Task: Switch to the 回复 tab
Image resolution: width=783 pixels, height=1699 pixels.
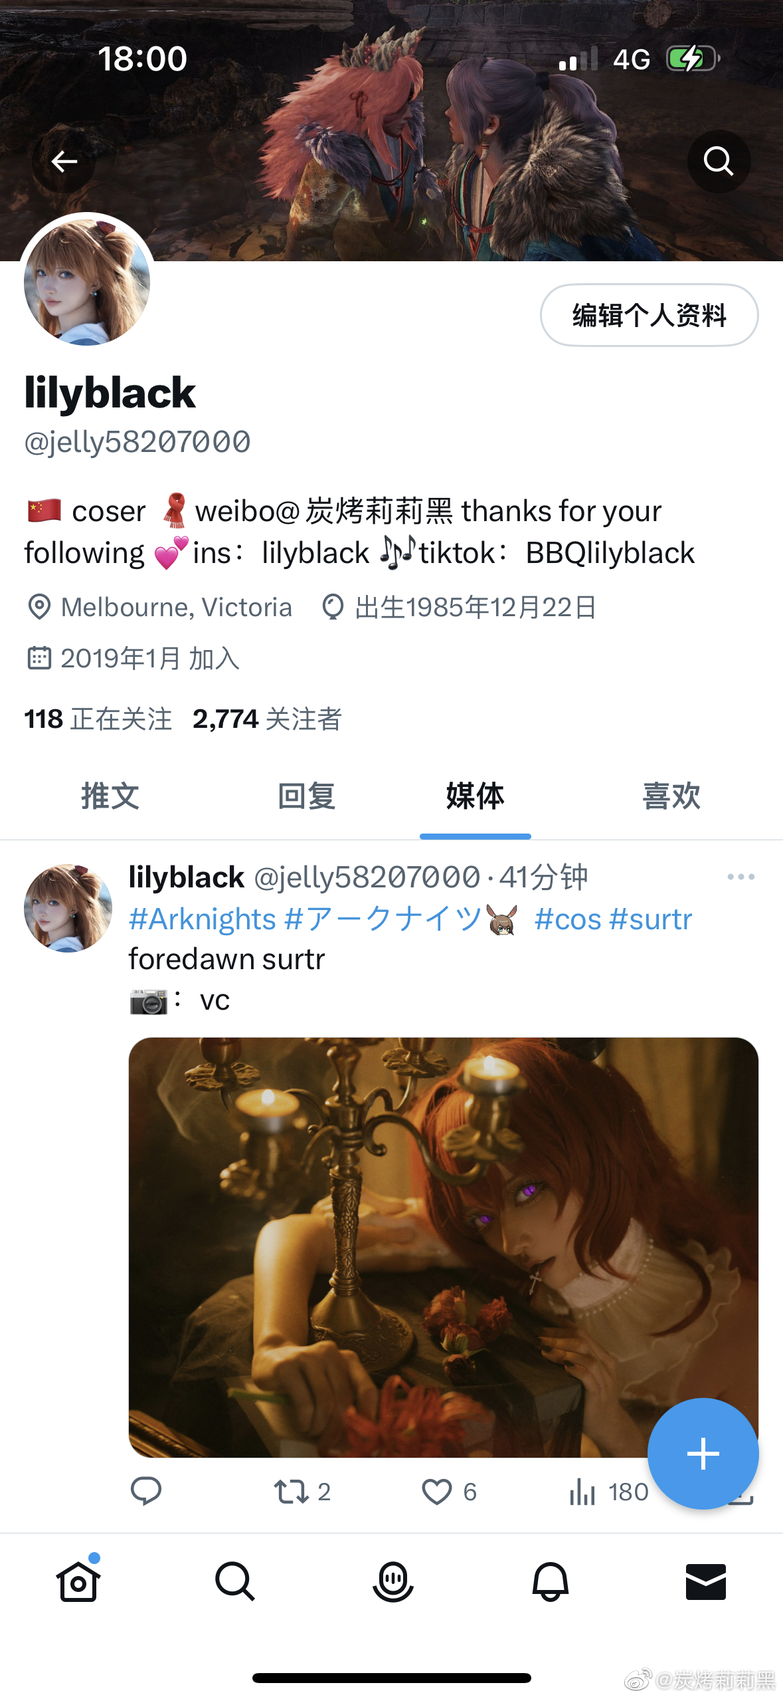Action: (x=306, y=796)
